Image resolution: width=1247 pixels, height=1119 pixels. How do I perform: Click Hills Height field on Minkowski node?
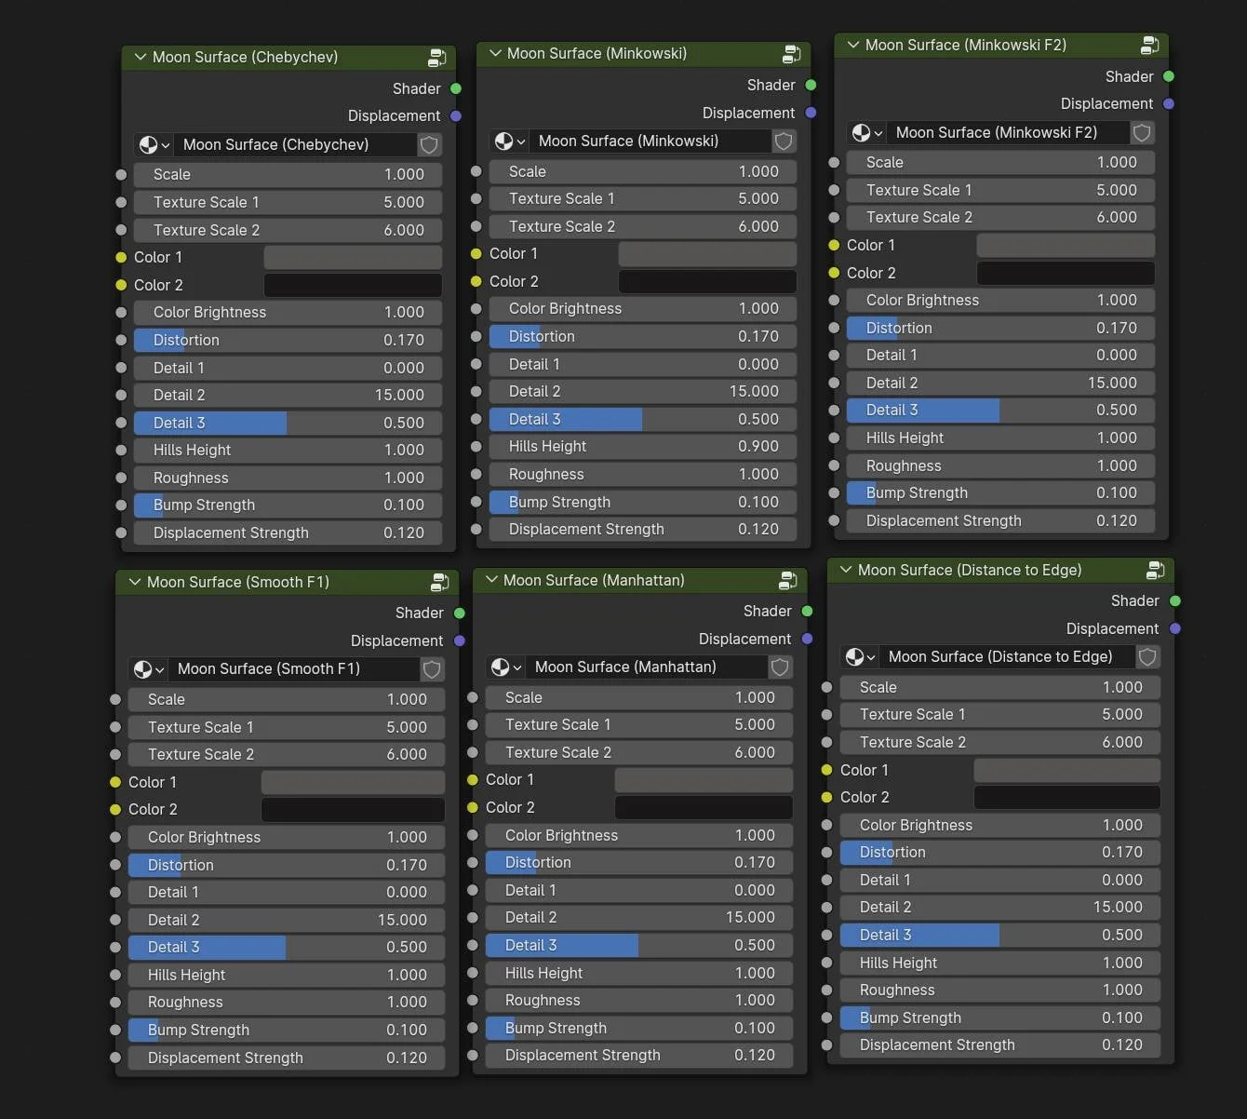642,447
